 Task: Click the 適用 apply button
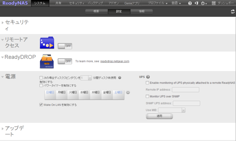[159, 116]
